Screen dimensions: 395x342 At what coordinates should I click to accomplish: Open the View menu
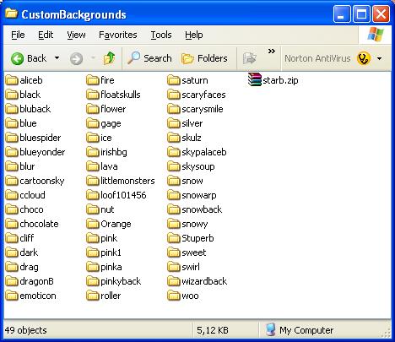(x=76, y=35)
